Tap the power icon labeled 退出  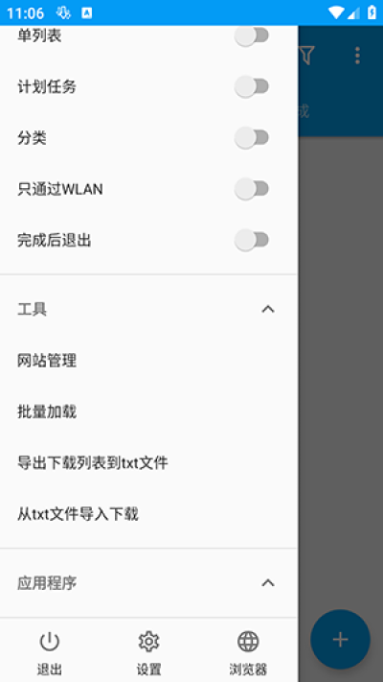point(49,651)
